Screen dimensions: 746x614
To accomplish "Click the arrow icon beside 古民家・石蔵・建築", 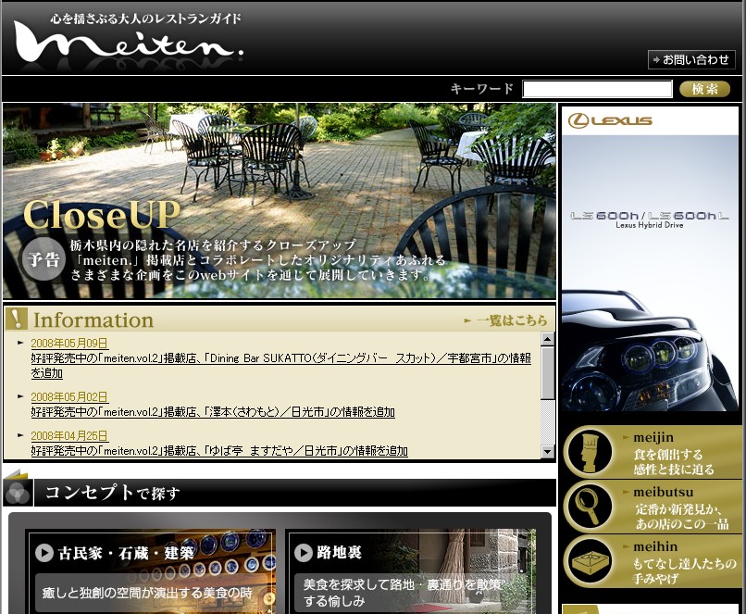I will point(44,553).
